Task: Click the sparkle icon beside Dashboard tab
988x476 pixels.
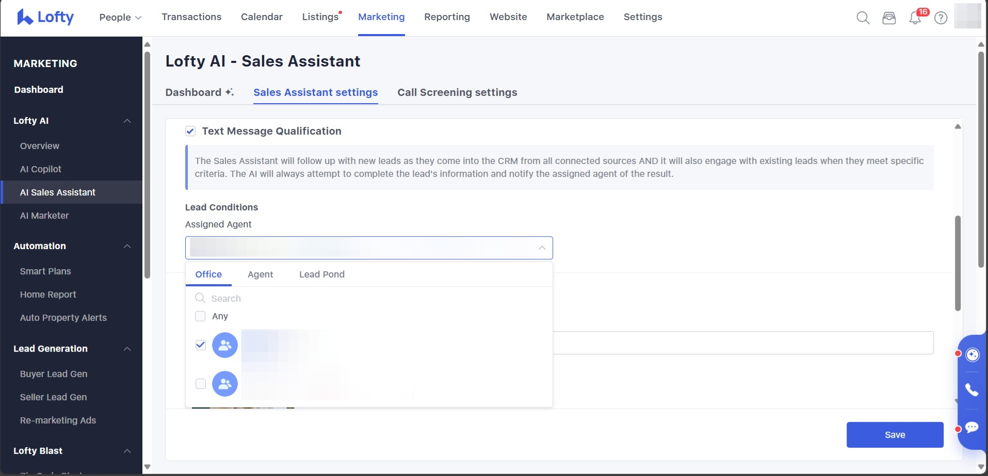Action: click(x=230, y=92)
